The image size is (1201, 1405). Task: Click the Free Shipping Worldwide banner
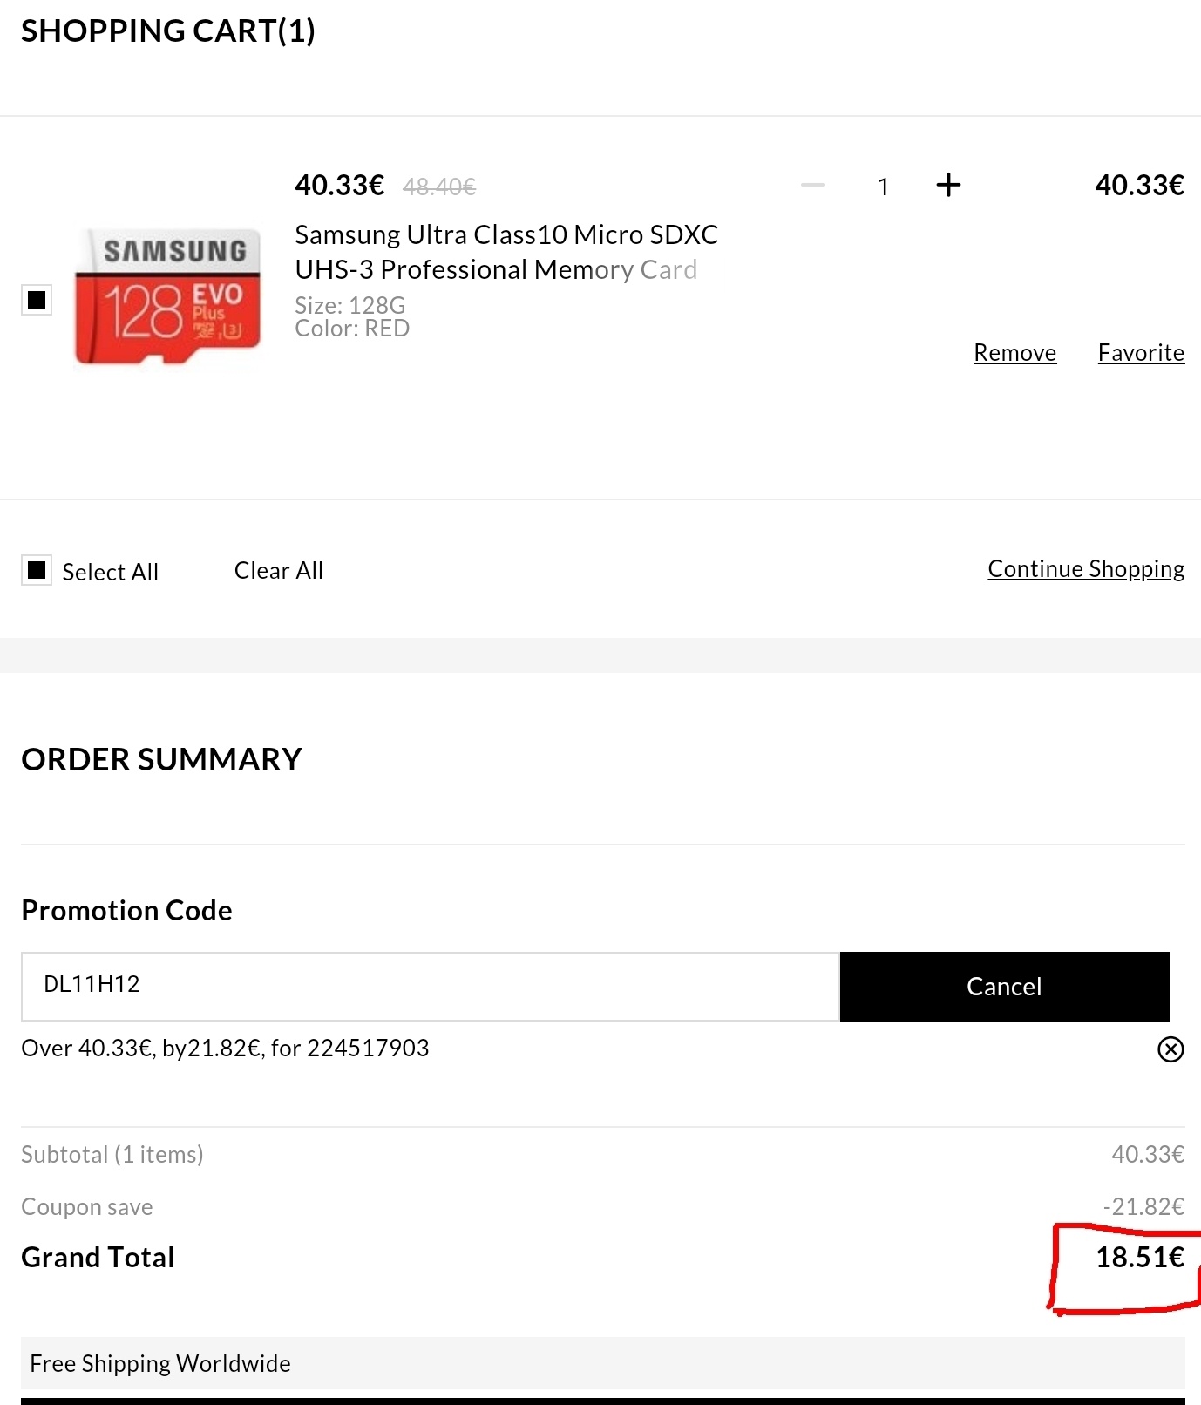click(601, 1363)
